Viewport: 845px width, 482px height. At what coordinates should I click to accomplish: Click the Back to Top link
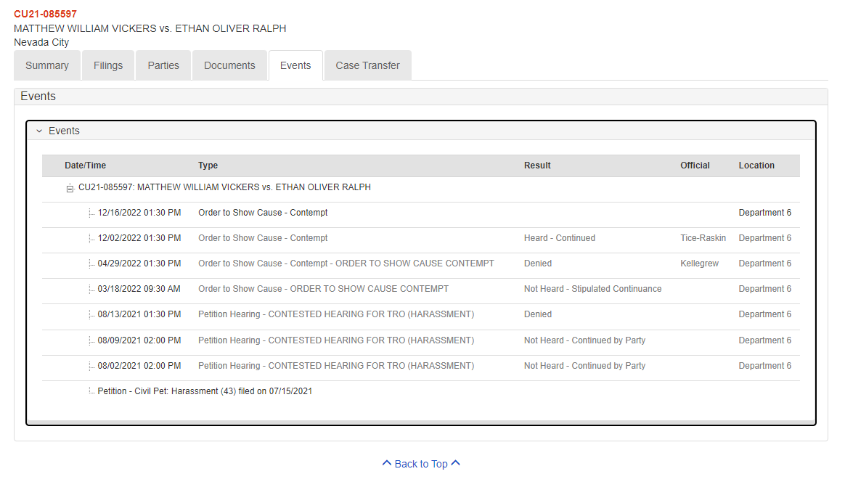(x=421, y=464)
